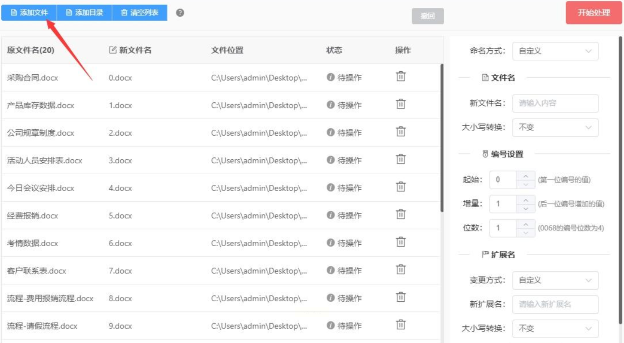The width and height of the screenshot is (624, 343).
Task: Delete the 活动人员安排表.docx row with trash icon
Action: click(x=401, y=159)
